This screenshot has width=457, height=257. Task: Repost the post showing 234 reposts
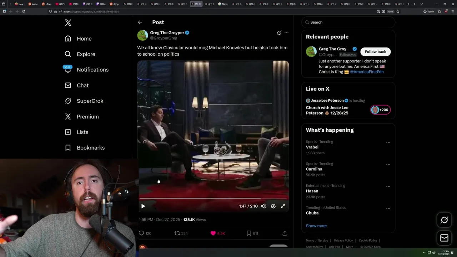pos(181,233)
